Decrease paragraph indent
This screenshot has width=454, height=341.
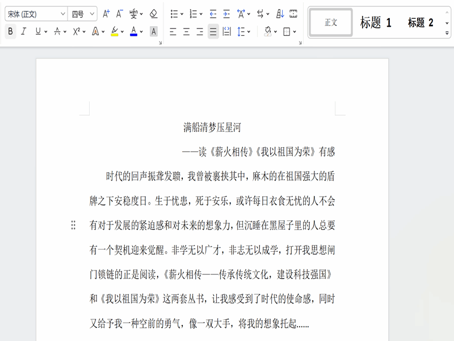213,14
